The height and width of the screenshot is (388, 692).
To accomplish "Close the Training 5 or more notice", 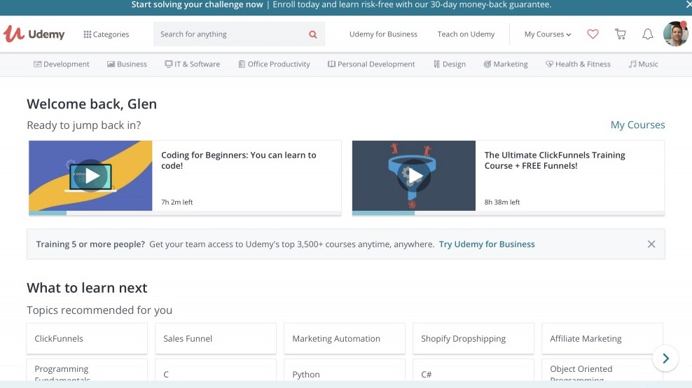I will [651, 244].
